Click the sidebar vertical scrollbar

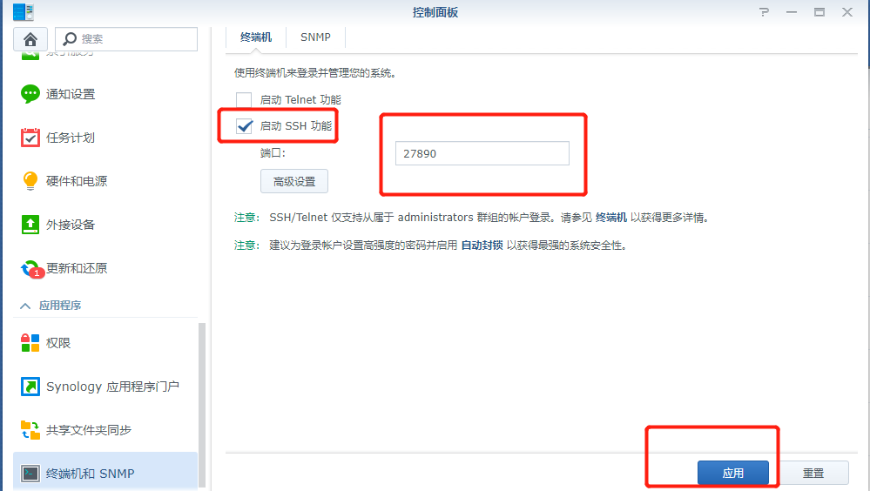[x=202, y=405]
